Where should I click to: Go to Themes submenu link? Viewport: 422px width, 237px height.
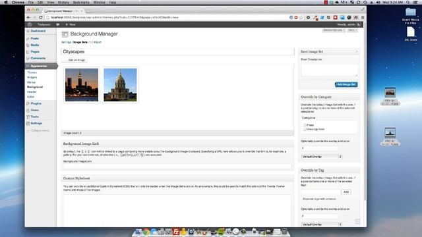click(32, 72)
